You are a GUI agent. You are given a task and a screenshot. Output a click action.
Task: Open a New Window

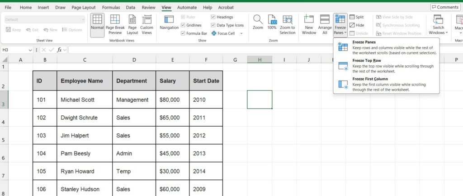pos(309,25)
